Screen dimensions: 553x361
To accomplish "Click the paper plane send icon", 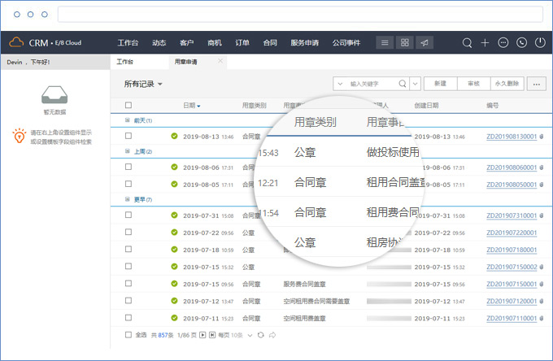I will click(x=423, y=42).
